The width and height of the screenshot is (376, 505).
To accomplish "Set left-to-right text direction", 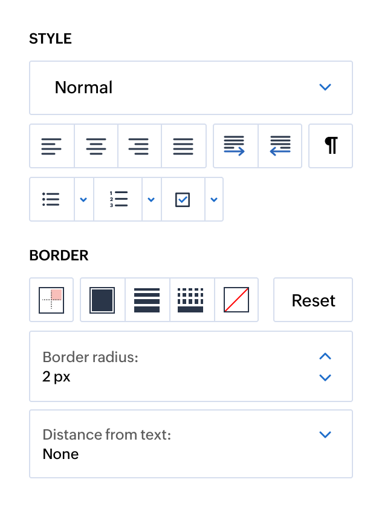I will 235,146.
